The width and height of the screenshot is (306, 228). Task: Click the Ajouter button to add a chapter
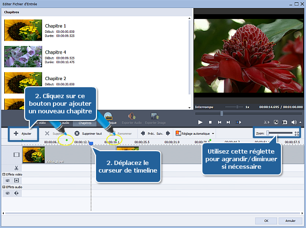coord(20,134)
